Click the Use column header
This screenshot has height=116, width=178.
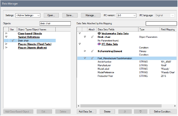click(x=13, y=29)
